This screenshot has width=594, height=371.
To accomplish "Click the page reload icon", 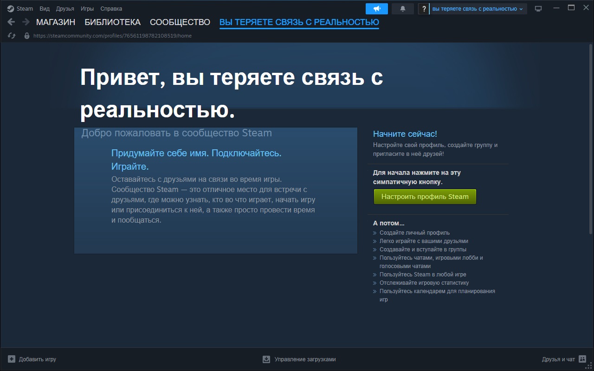I will coord(12,36).
